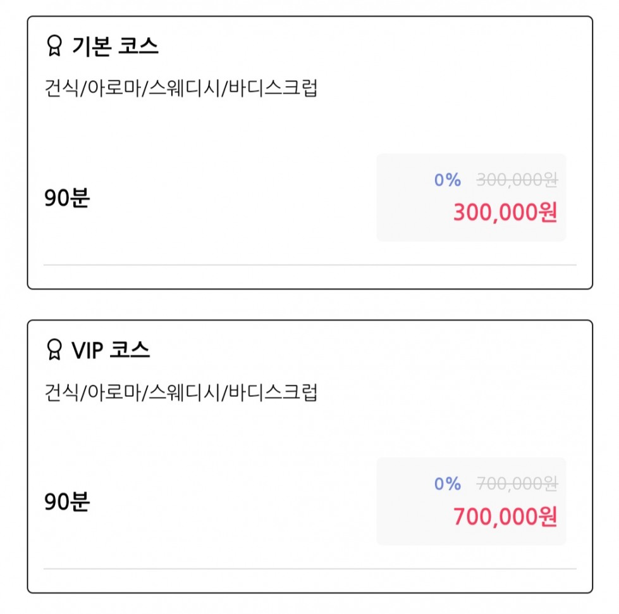
Task: Click the 0% discount label in VIP 코스
Action: coord(447,484)
